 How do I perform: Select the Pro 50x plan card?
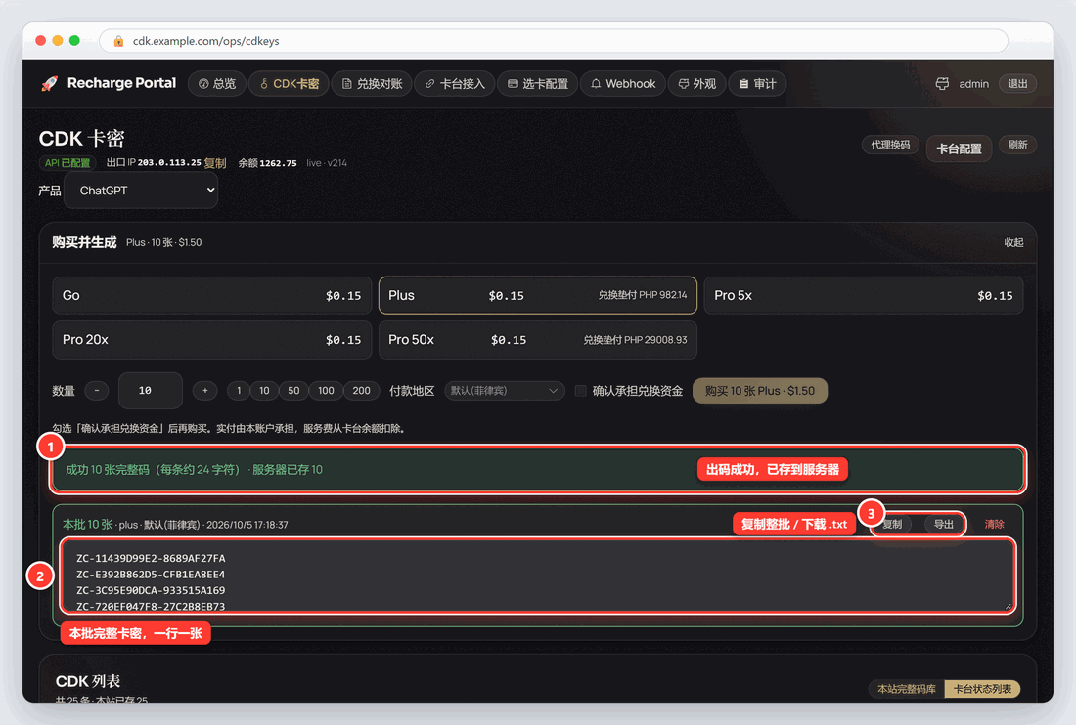pyautogui.click(x=537, y=340)
